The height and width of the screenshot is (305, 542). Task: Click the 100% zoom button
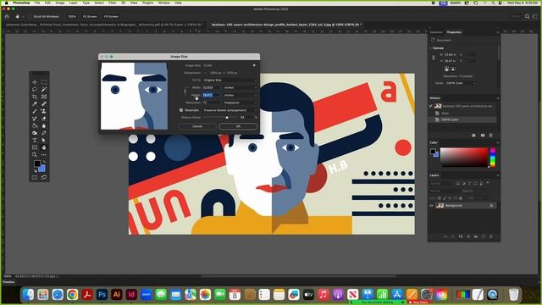click(72, 16)
